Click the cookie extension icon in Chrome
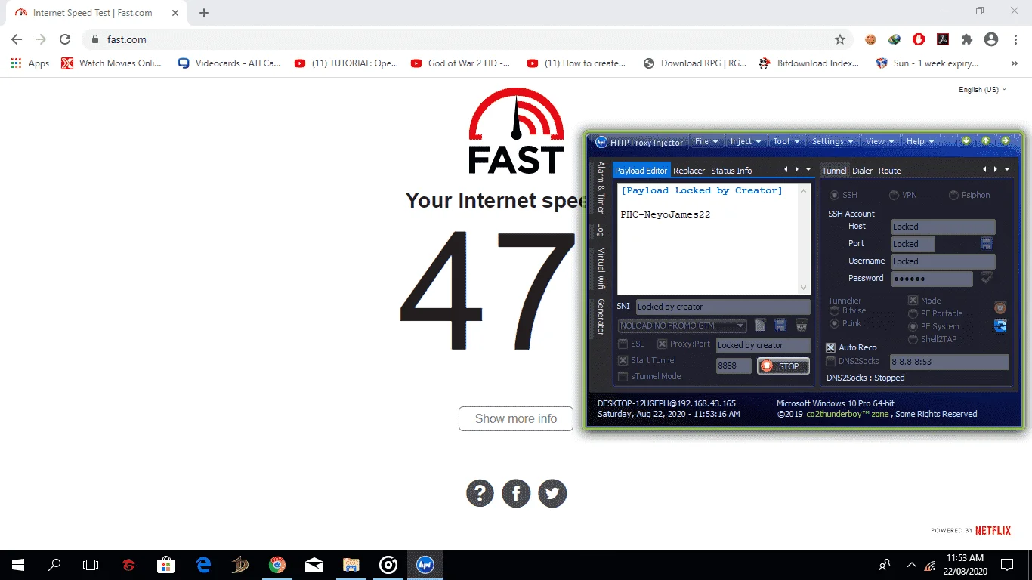This screenshot has width=1032, height=580. tap(871, 39)
